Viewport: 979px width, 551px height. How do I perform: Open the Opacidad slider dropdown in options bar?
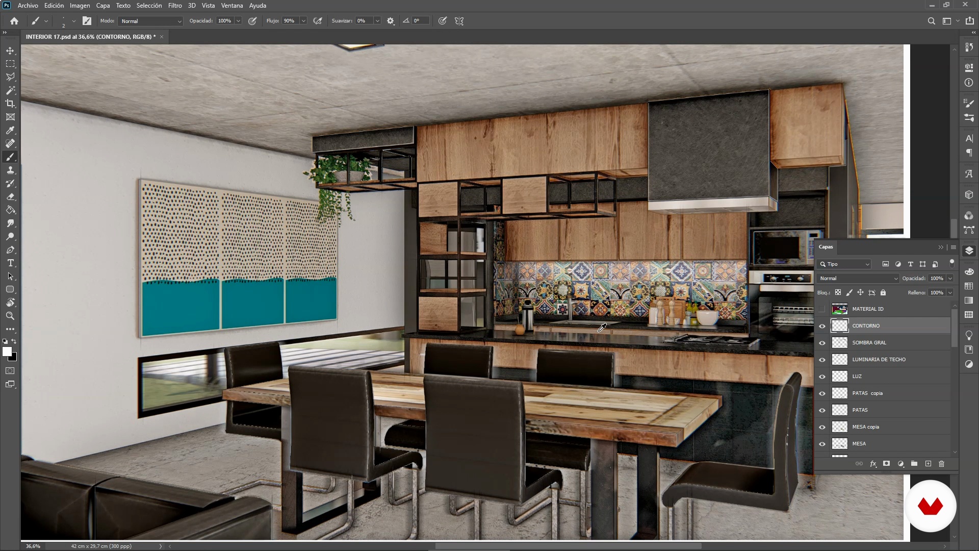point(238,21)
